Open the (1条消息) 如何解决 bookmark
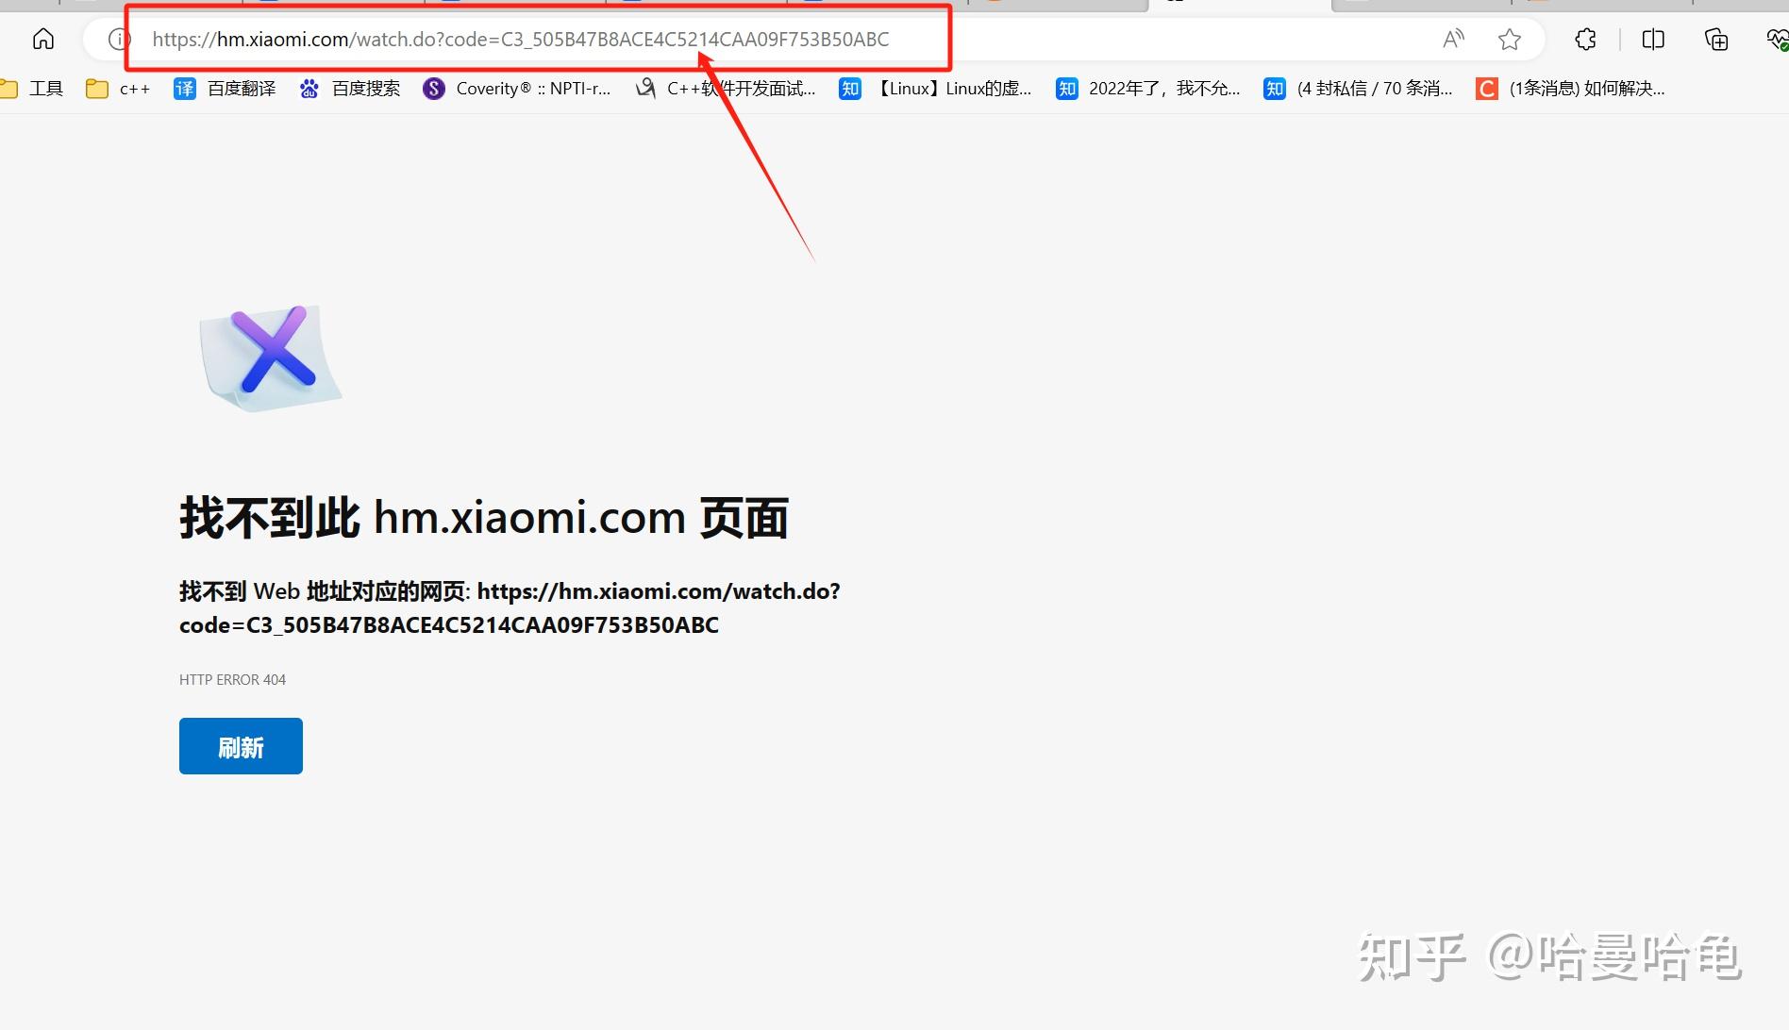Viewport: 1789px width, 1030px height. coord(1570,88)
